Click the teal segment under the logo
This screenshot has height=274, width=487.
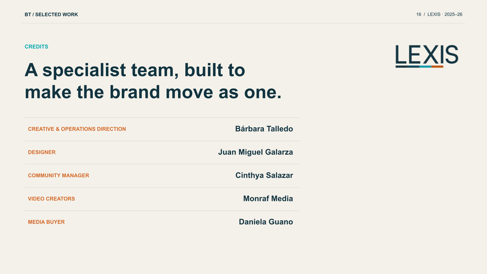click(x=425, y=67)
